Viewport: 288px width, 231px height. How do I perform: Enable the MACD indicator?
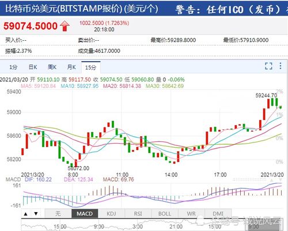[x=85, y=214]
